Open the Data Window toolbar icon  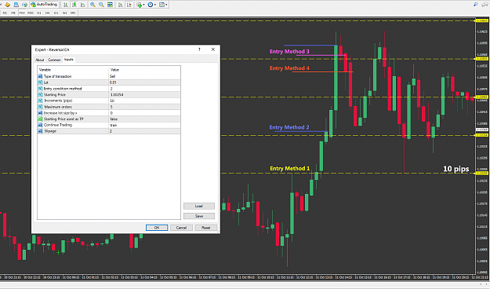(16, 5)
